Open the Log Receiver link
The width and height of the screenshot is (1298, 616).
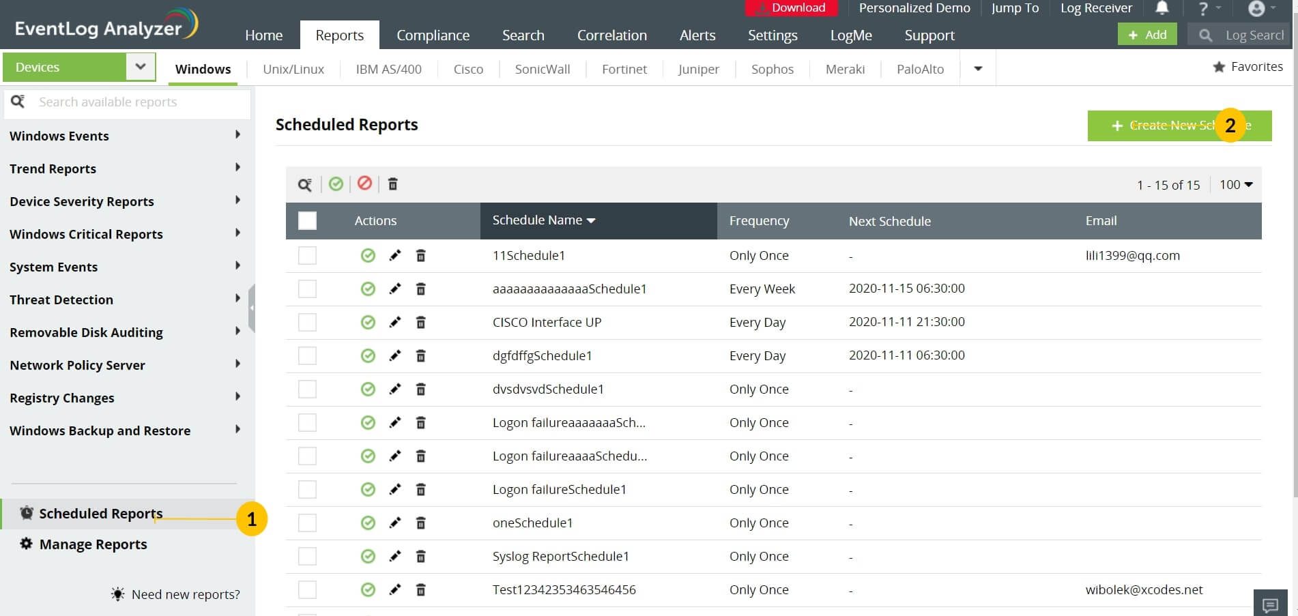(x=1096, y=8)
